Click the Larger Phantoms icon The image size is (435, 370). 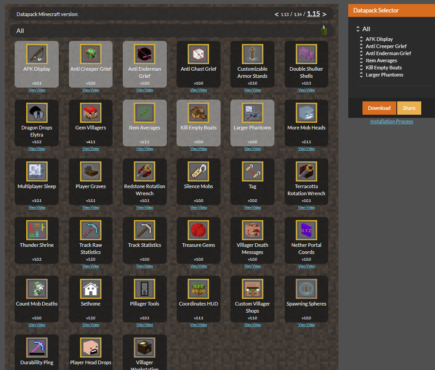(x=253, y=113)
